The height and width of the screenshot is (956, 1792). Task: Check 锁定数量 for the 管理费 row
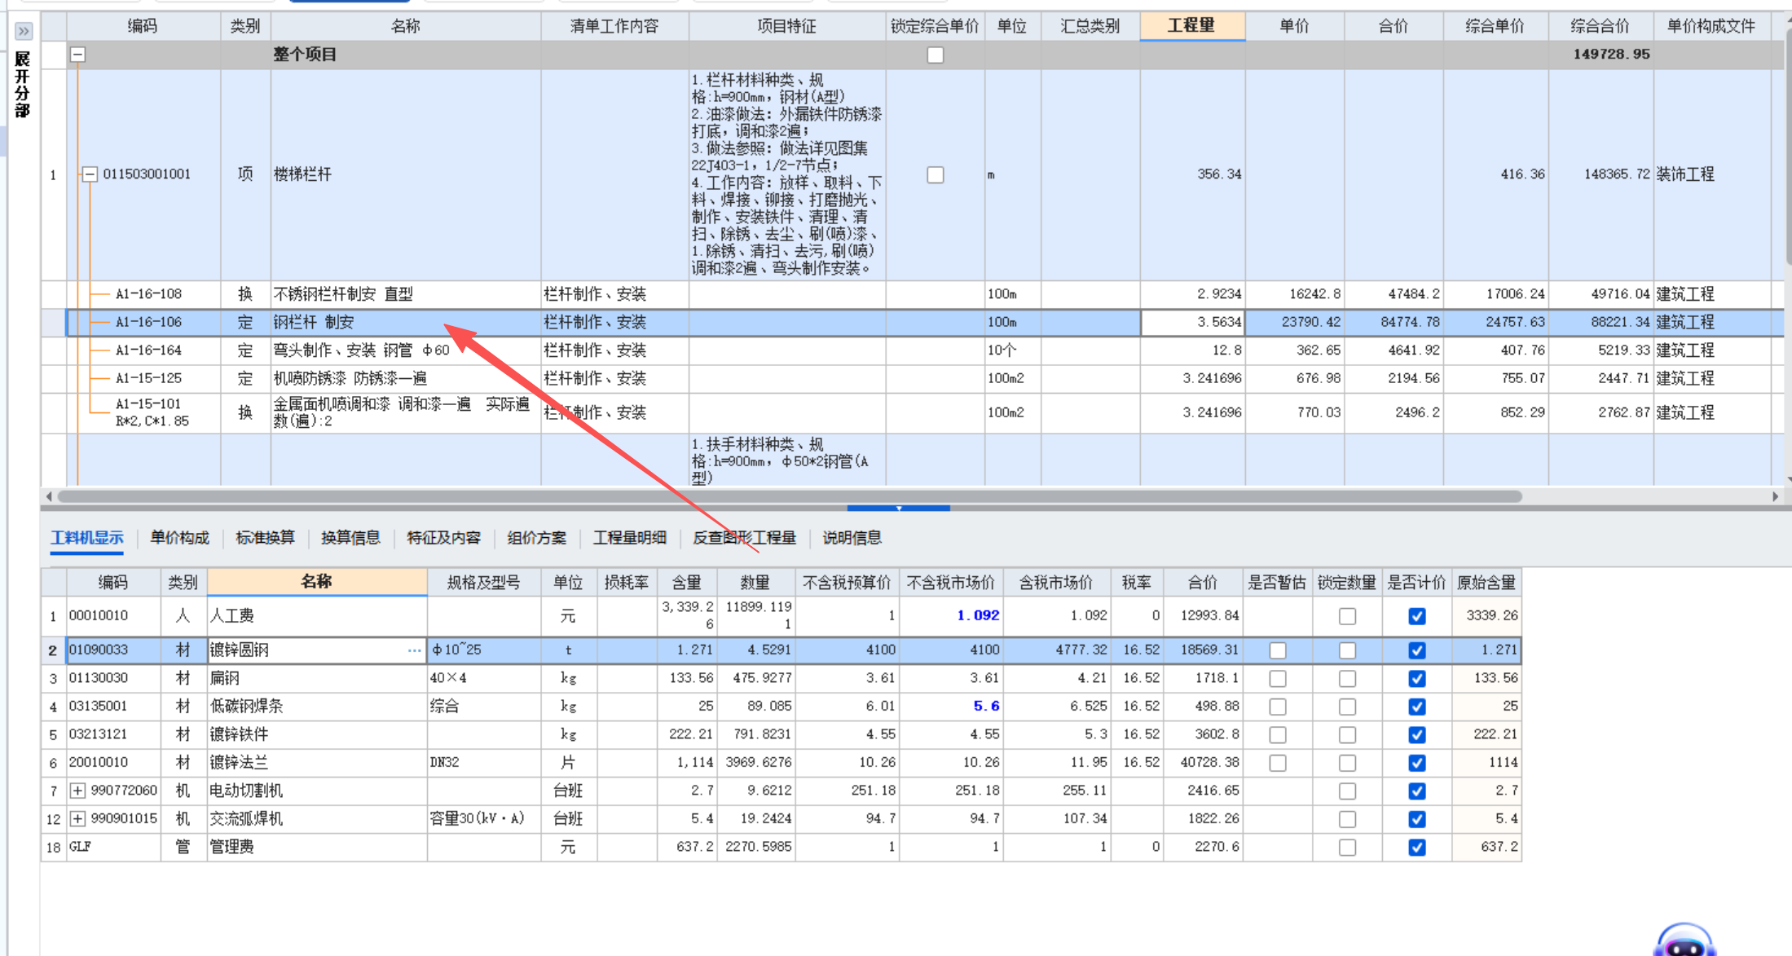pos(1346,847)
